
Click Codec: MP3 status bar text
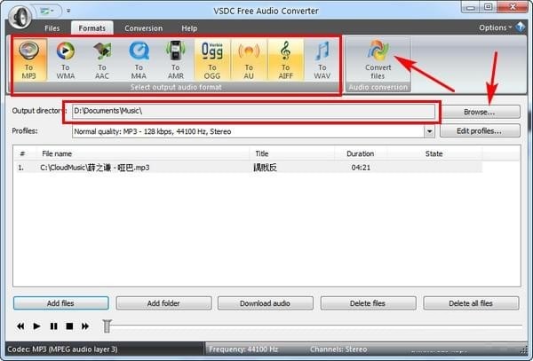tap(62, 349)
